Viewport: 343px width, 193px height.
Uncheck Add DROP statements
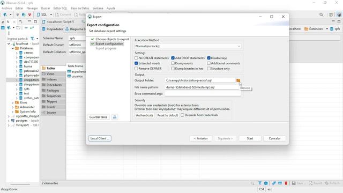point(173,58)
